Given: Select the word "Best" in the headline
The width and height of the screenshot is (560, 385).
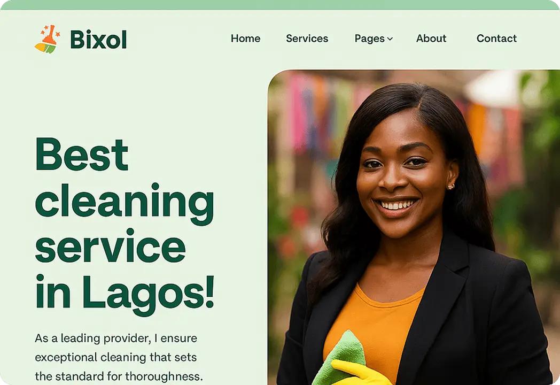Looking at the screenshot, I should pos(81,155).
